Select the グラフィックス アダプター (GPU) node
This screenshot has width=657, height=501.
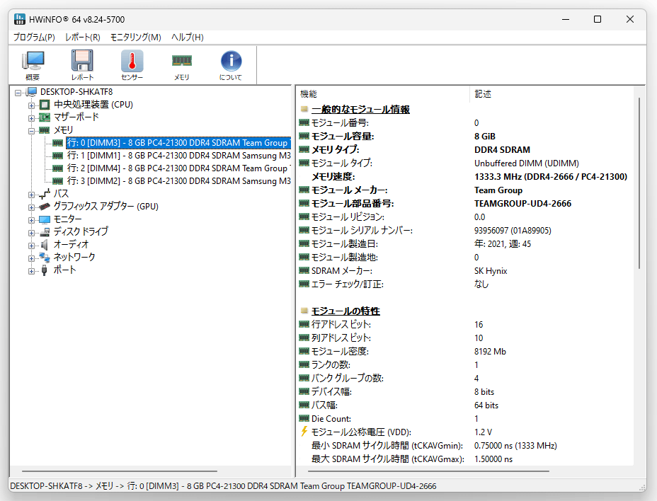click(x=106, y=206)
